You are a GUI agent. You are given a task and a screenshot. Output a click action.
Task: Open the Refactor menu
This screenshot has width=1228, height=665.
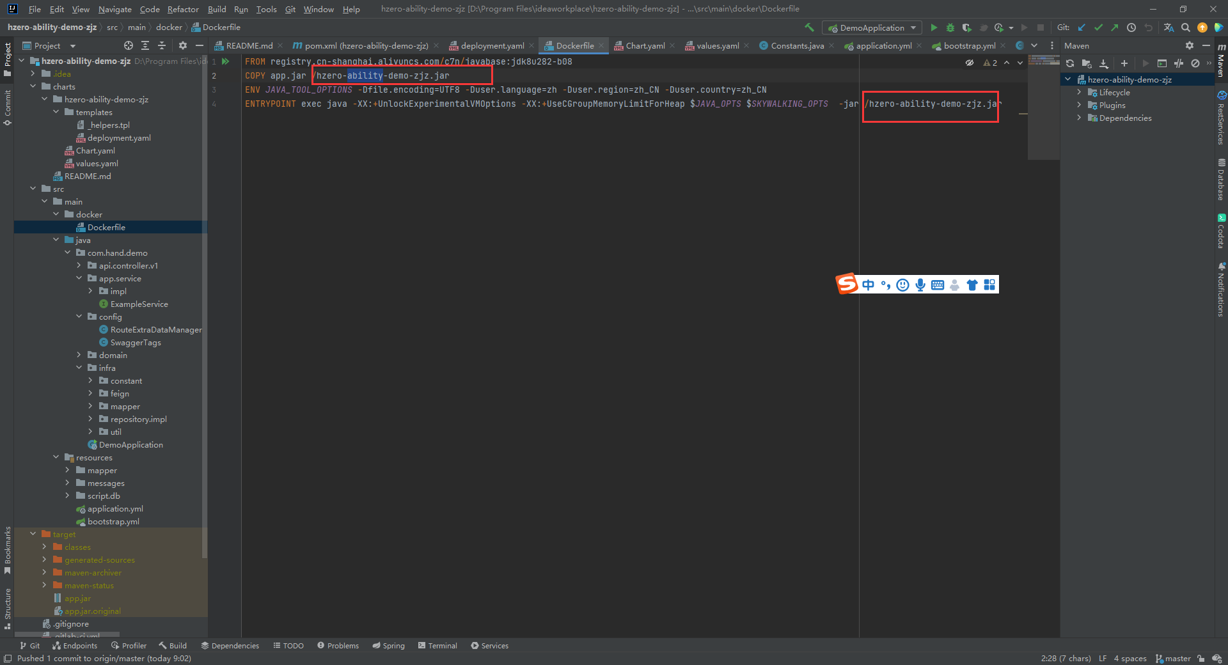tap(183, 9)
